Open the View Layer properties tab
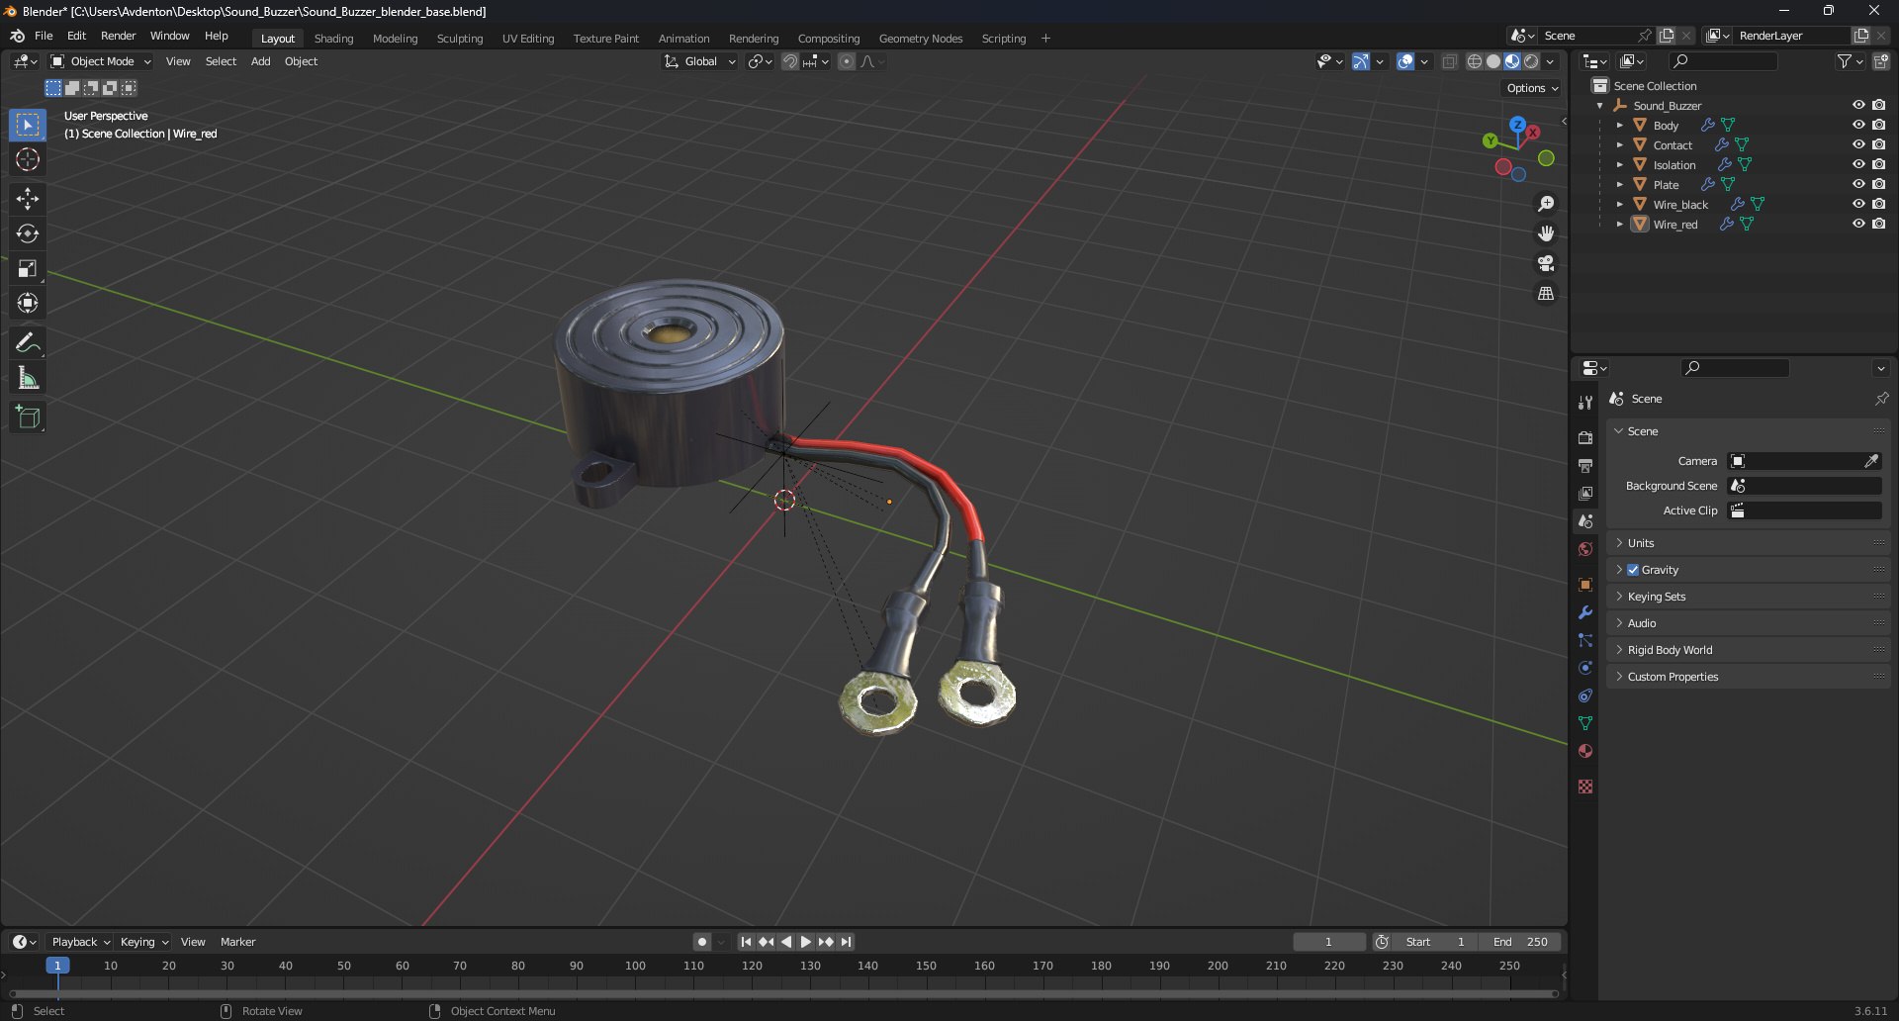The height and width of the screenshot is (1021, 1899). pos(1585,493)
